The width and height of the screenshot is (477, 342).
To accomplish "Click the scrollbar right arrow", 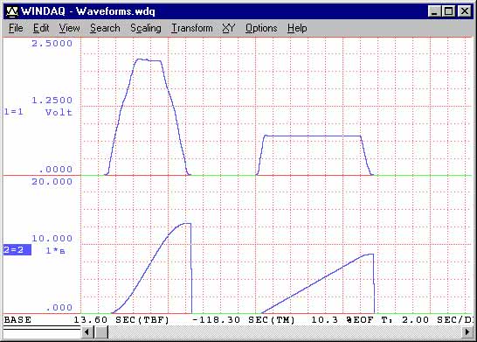I will tap(467, 332).
